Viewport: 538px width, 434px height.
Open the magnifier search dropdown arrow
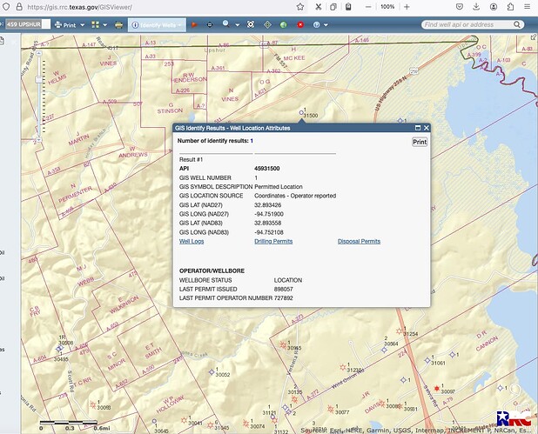(x=237, y=25)
